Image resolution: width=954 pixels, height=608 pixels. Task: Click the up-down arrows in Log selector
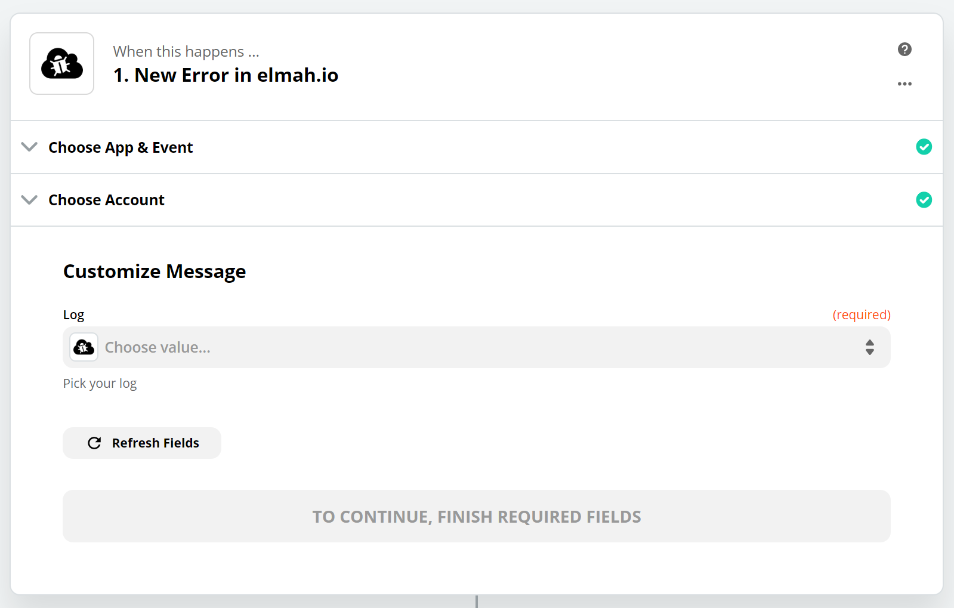tap(870, 347)
